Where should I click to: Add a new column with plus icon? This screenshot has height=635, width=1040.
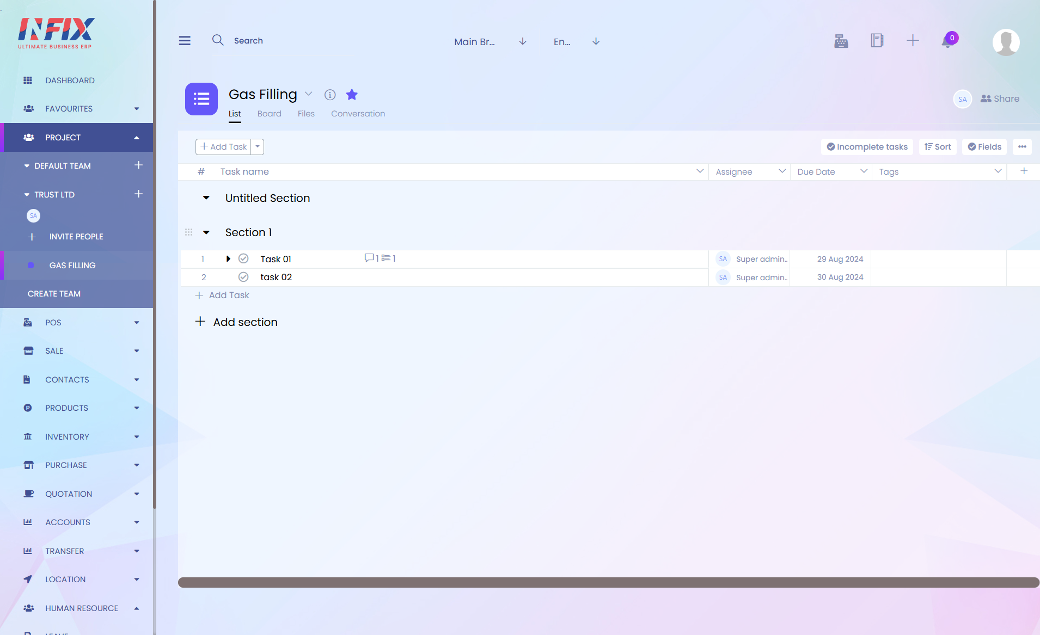[x=1024, y=171]
